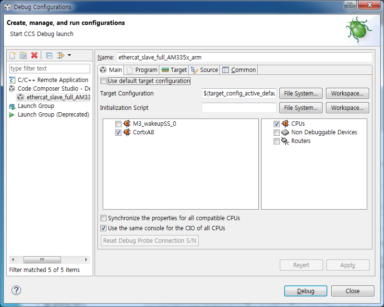Image resolution: width=384 pixels, height=307 pixels.
Task: Click the Main tab icon
Action: (x=103, y=70)
